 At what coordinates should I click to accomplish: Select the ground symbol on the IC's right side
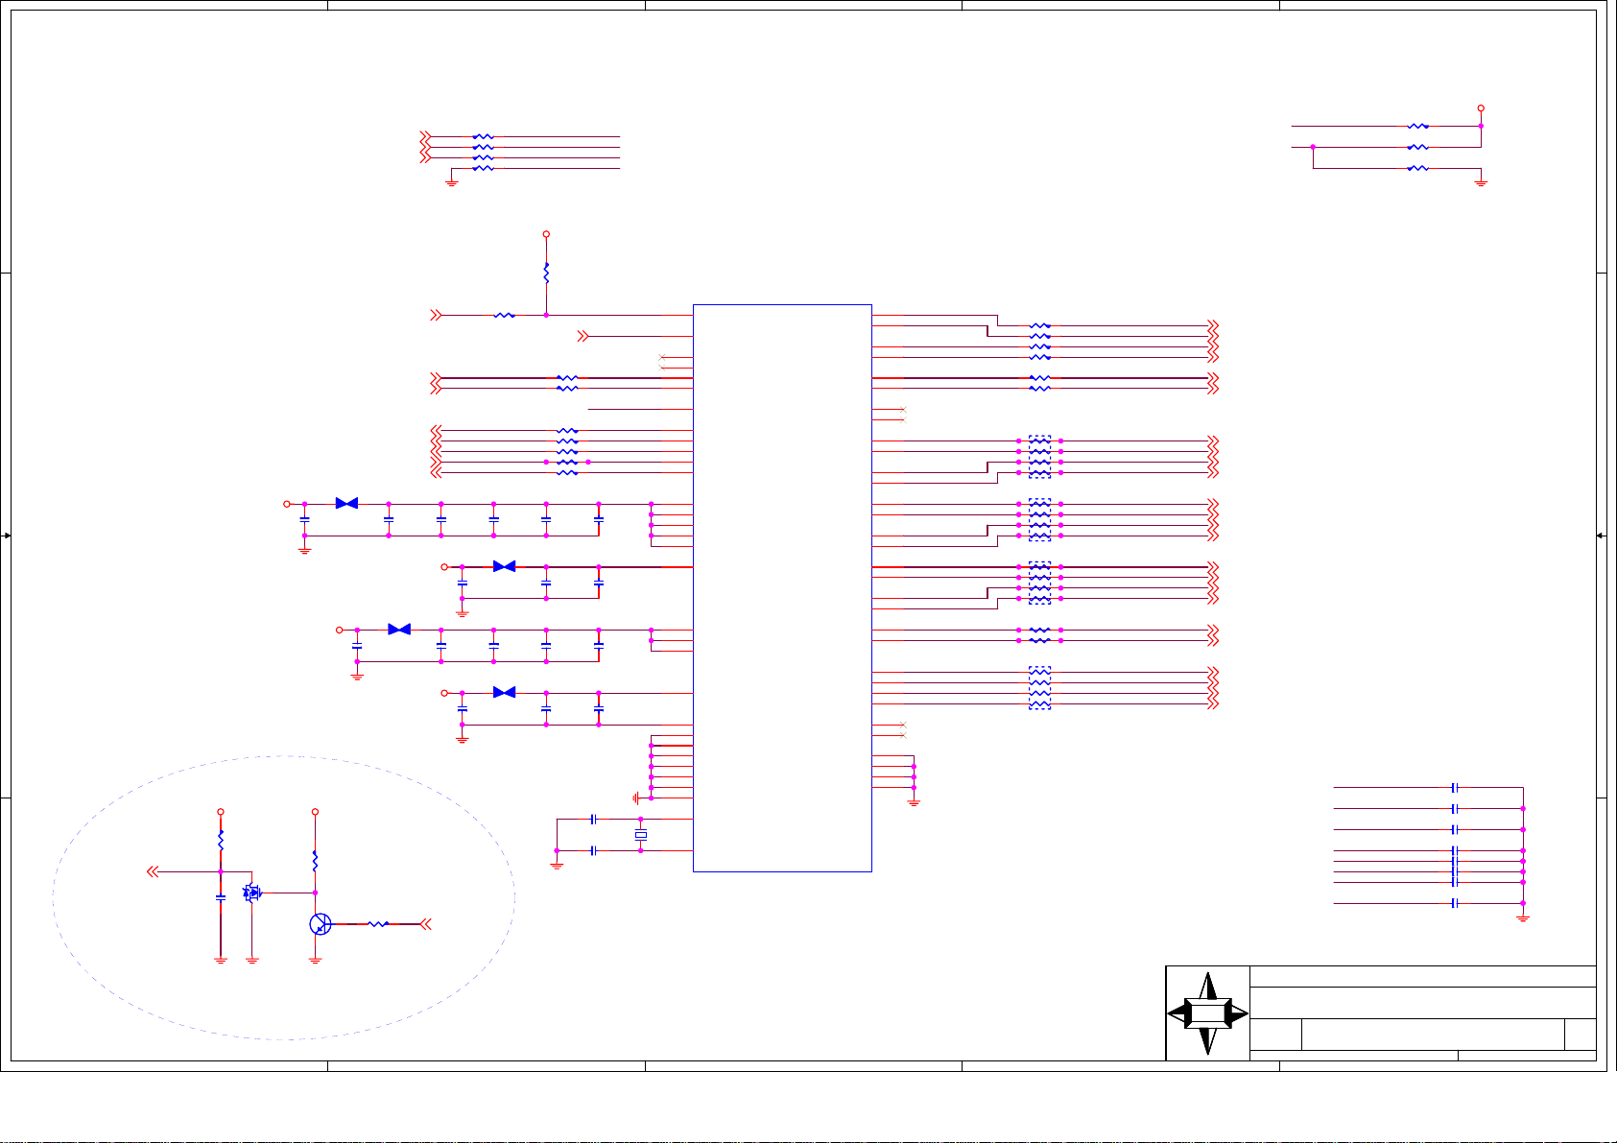coord(914,802)
